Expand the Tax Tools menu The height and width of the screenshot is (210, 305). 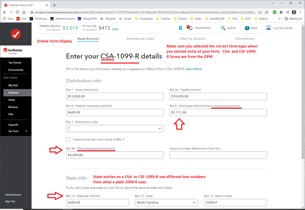(x=18, y=131)
